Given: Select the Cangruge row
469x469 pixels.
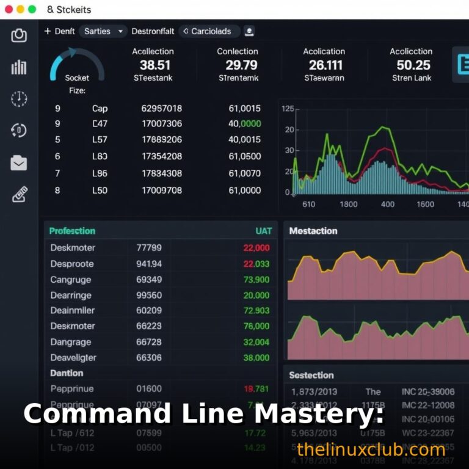Looking at the screenshot, I should 161,280.
